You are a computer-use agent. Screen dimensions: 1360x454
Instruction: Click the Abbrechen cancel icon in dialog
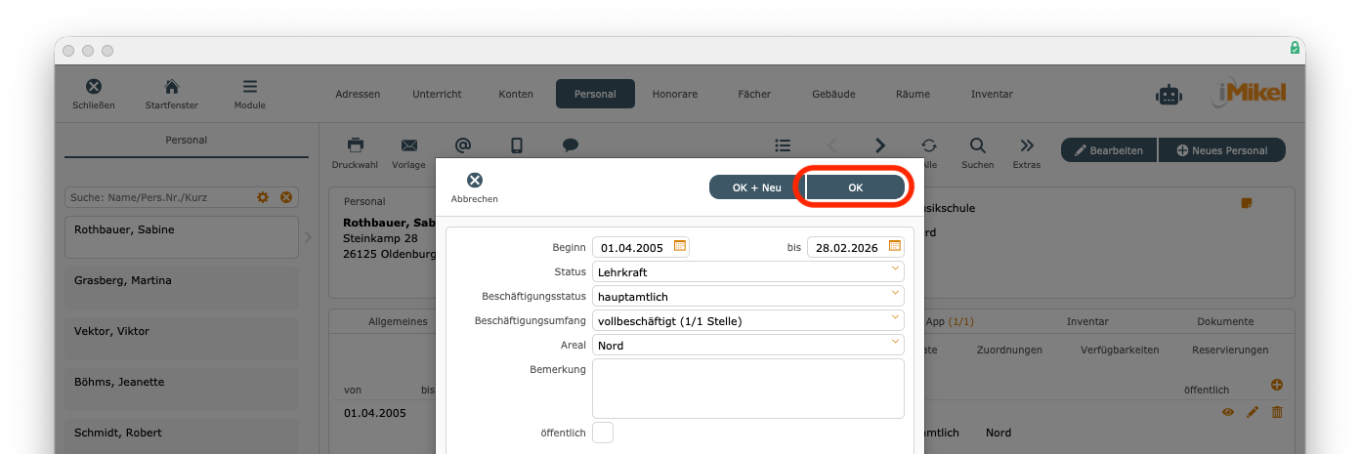pos(474,181)
